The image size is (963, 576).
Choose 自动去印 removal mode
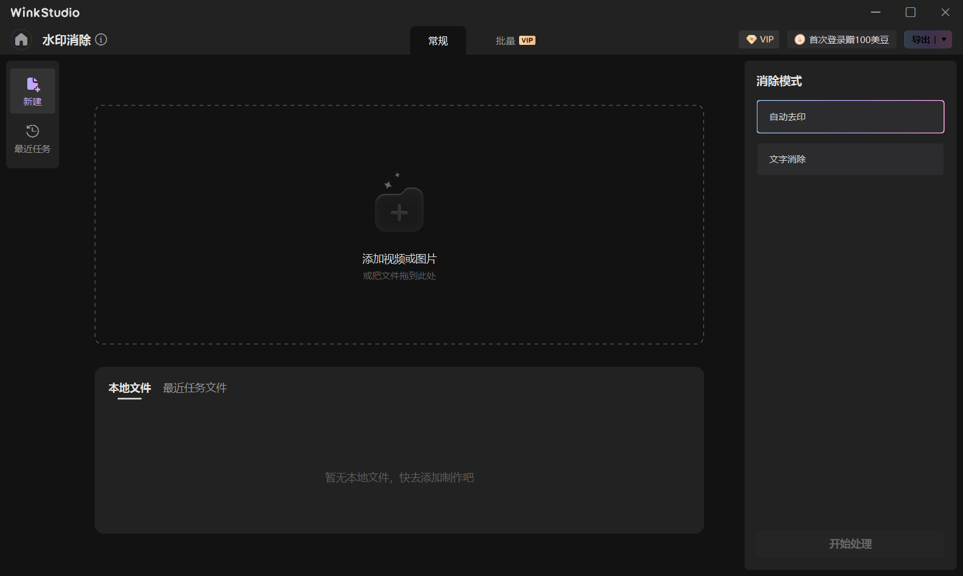pos(850,116)
